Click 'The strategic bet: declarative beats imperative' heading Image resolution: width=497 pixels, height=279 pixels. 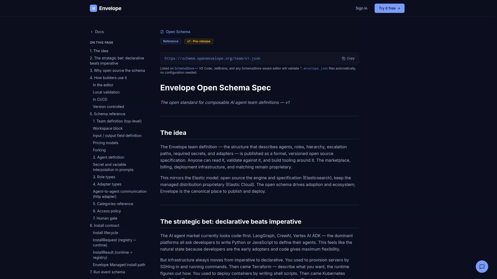[x=231, y=222]
